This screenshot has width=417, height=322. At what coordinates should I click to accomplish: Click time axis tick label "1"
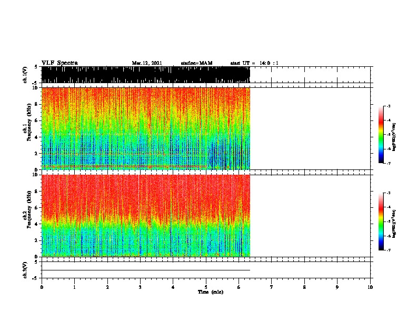click(x=74, y=287)
